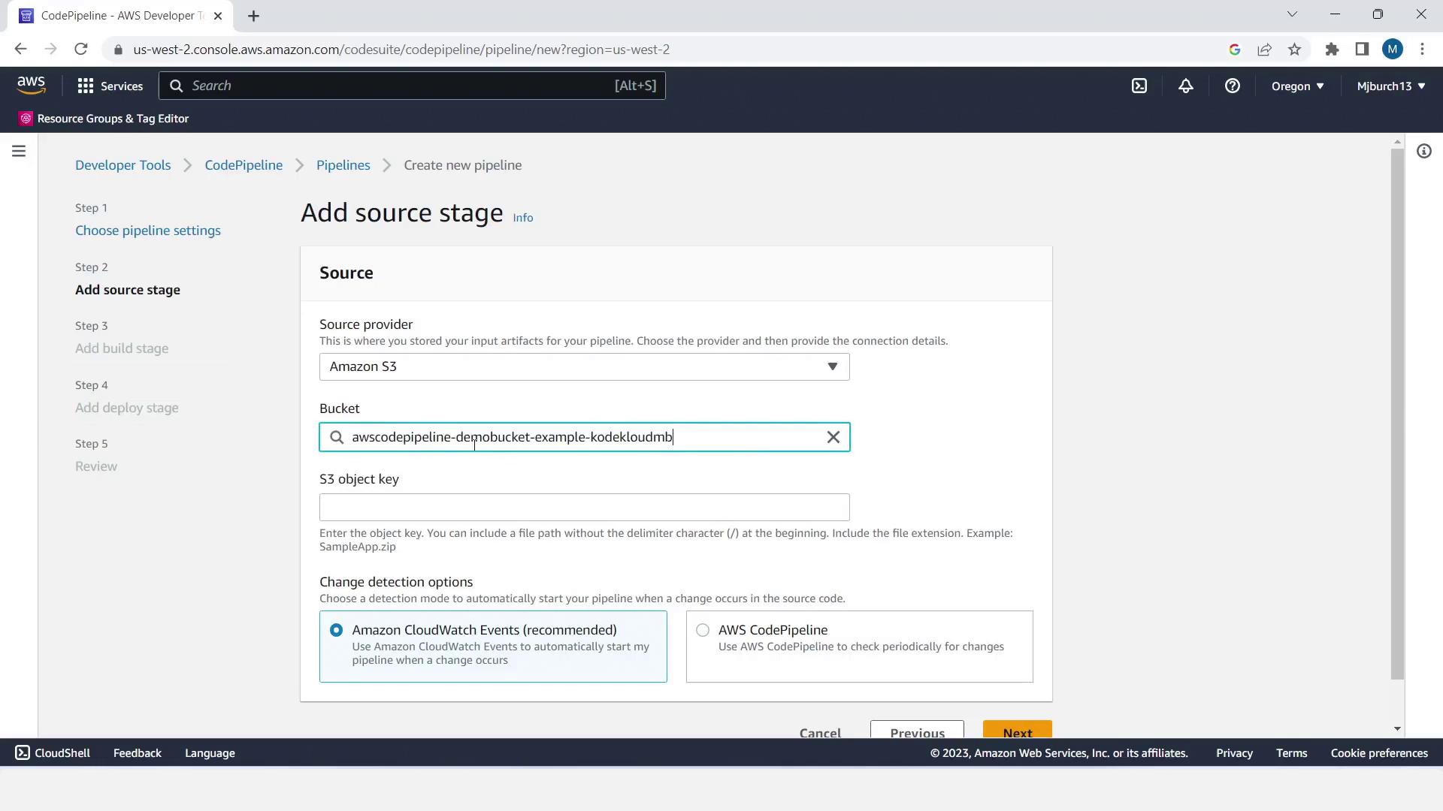Image resolution: width=1443 pixels, height=811 pixels.
Task: Open the AWS help question mark icon
Action: pyautogui.click(x=1232, y=86)
